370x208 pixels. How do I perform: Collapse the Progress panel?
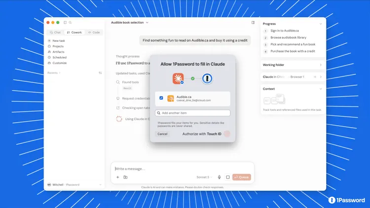click(x=321, y=24)
